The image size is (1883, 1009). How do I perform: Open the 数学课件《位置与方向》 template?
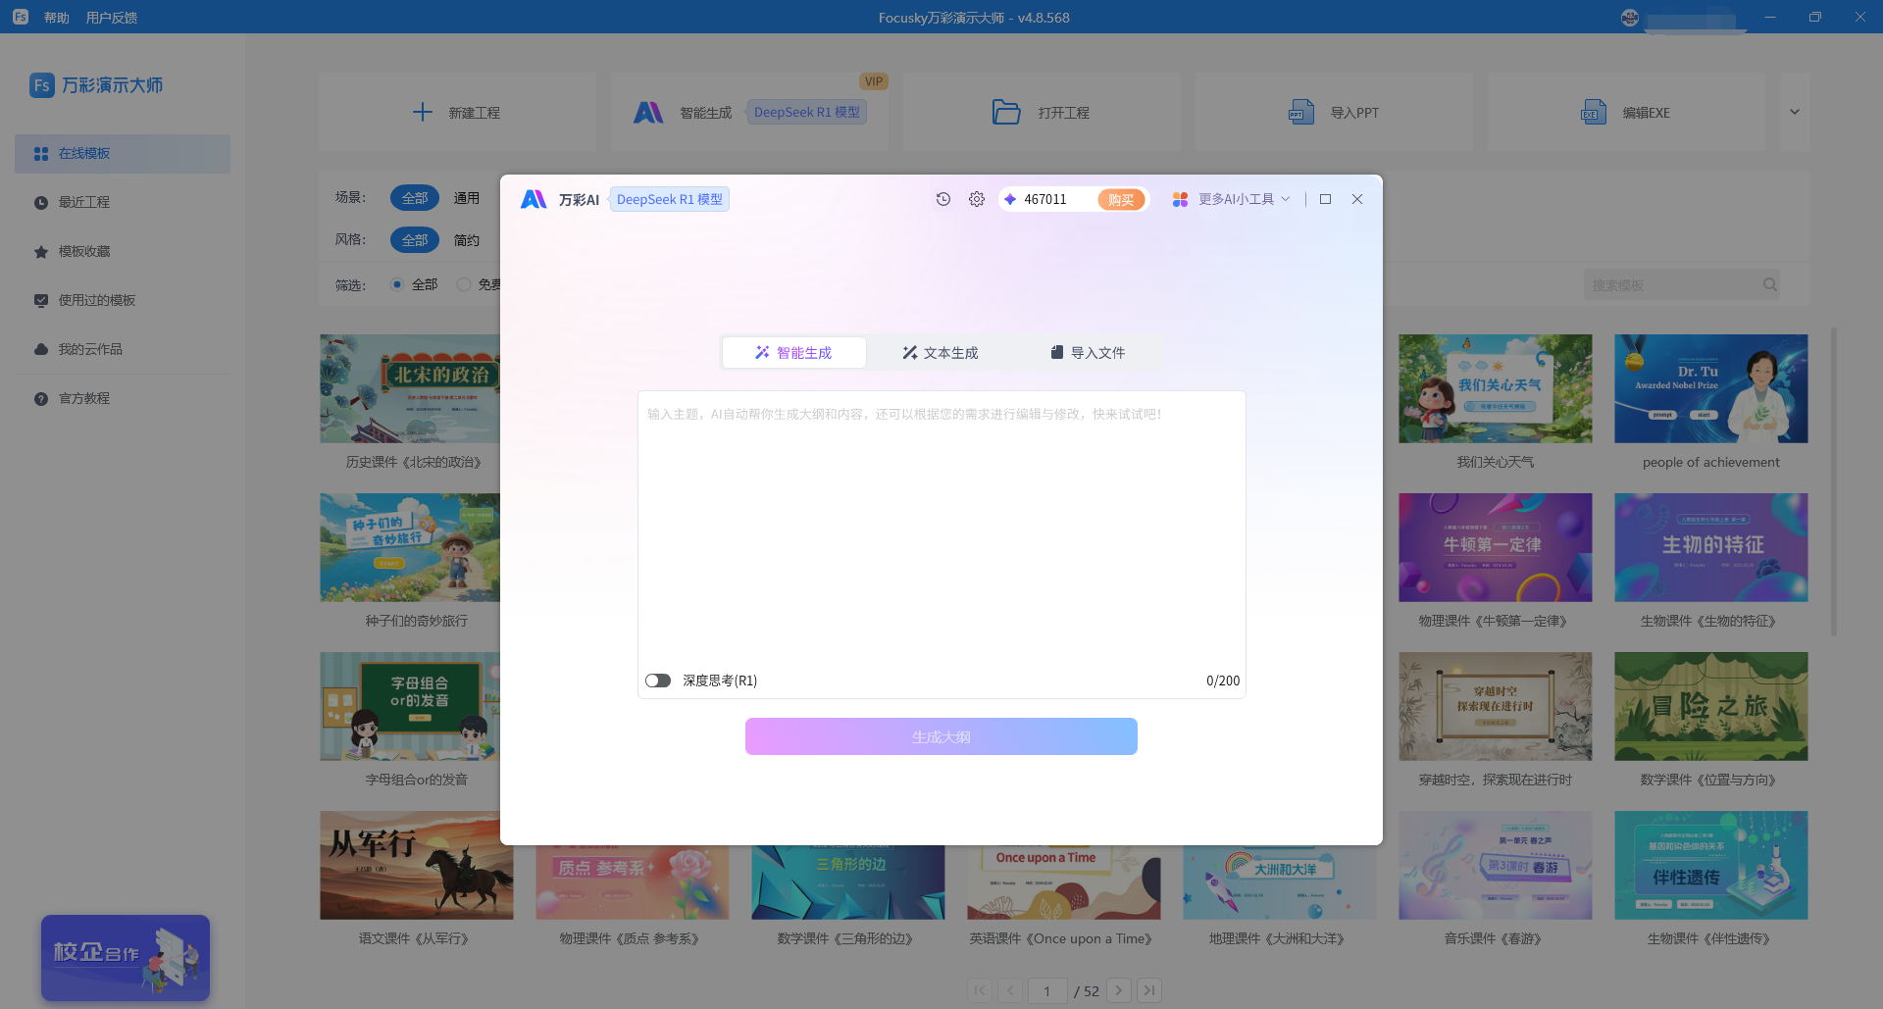pos(1711,706)
